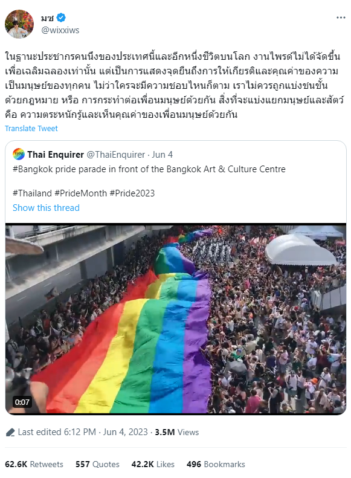
Task: Click the pencil edit history icon
Action: coord(10,432)
